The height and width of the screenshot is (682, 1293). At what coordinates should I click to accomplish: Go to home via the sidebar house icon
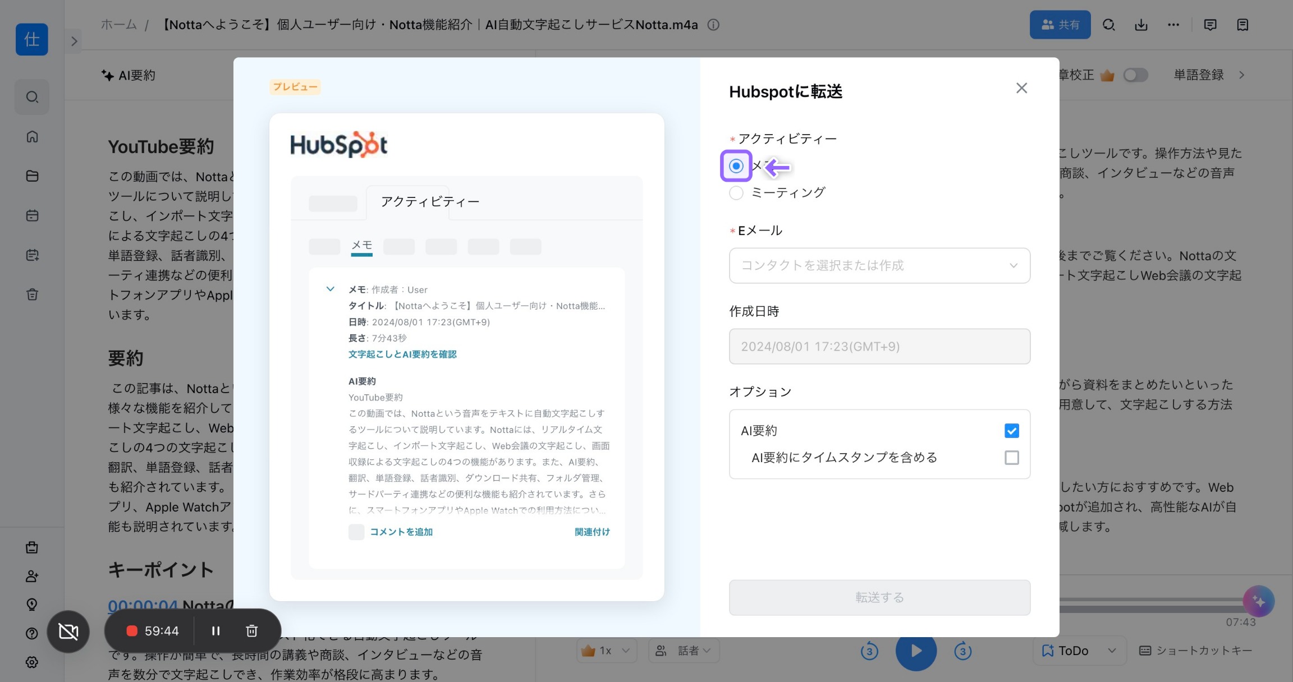(x=32, y=136)
